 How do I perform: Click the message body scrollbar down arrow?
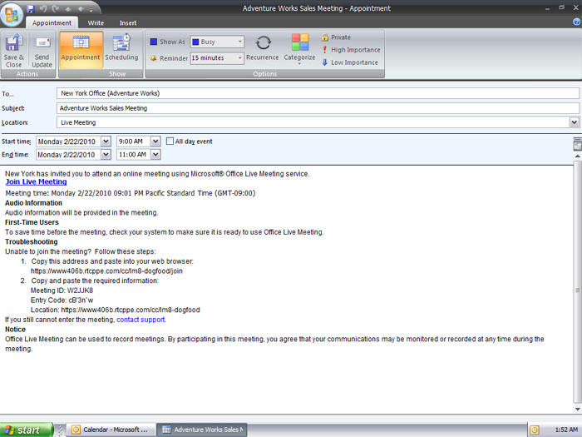(578, 409)
